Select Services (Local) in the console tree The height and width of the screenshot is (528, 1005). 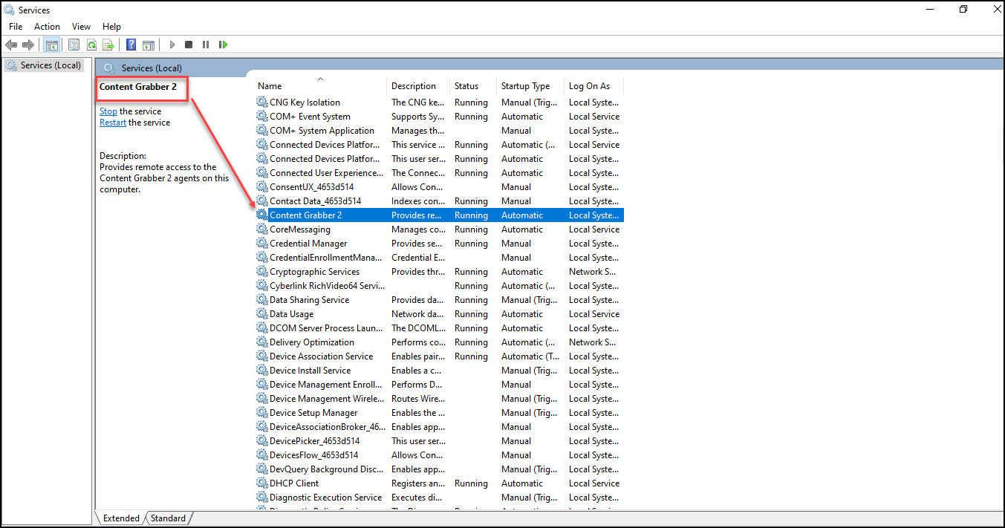tap(51, 65)
